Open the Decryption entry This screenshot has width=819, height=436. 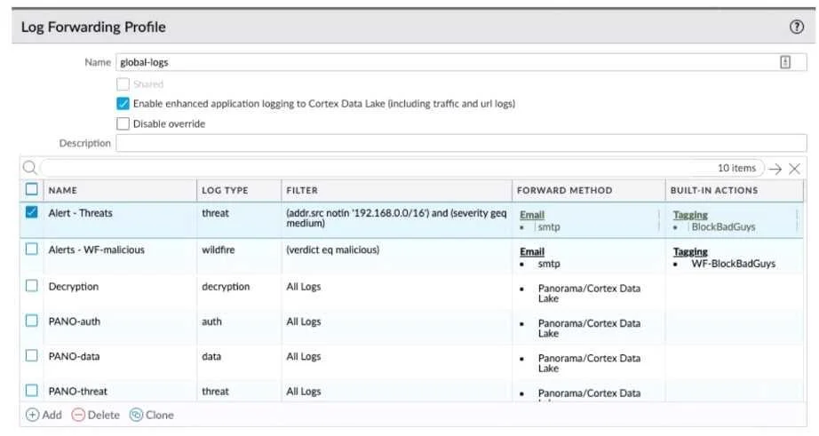(74, 287)
